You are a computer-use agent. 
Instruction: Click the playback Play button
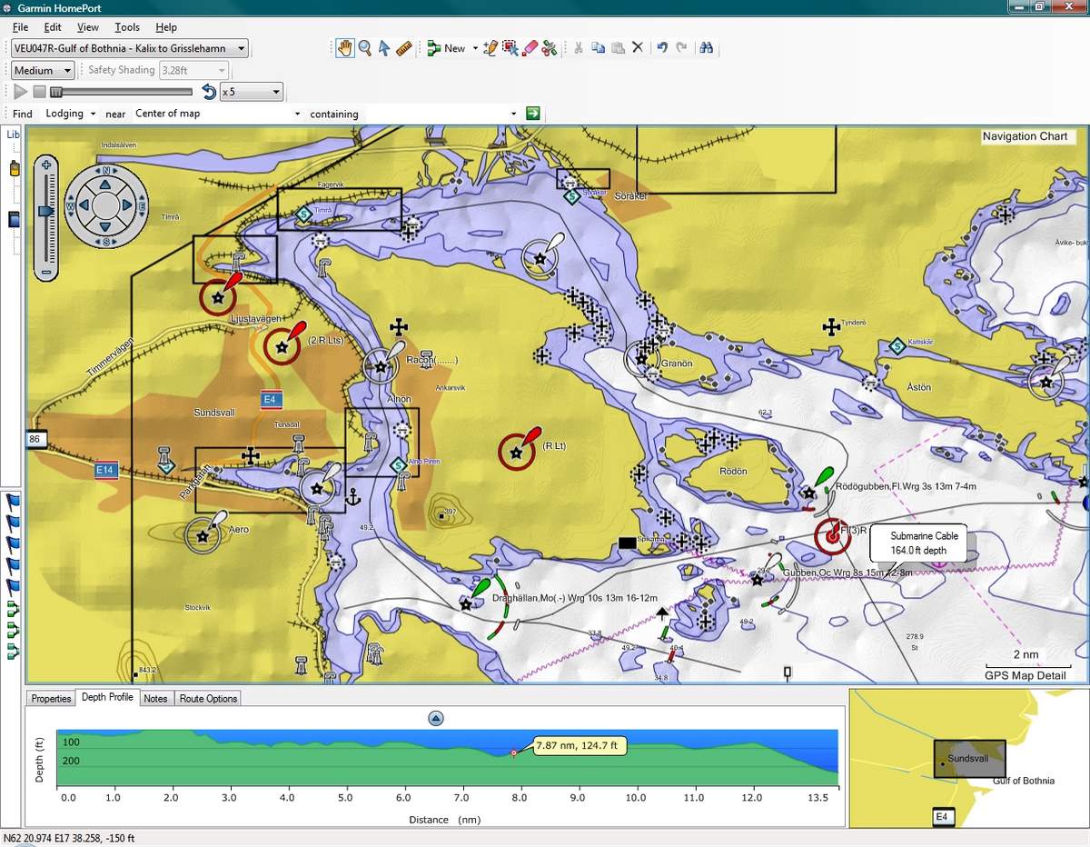pyautogui.click(x=20, y=92)
